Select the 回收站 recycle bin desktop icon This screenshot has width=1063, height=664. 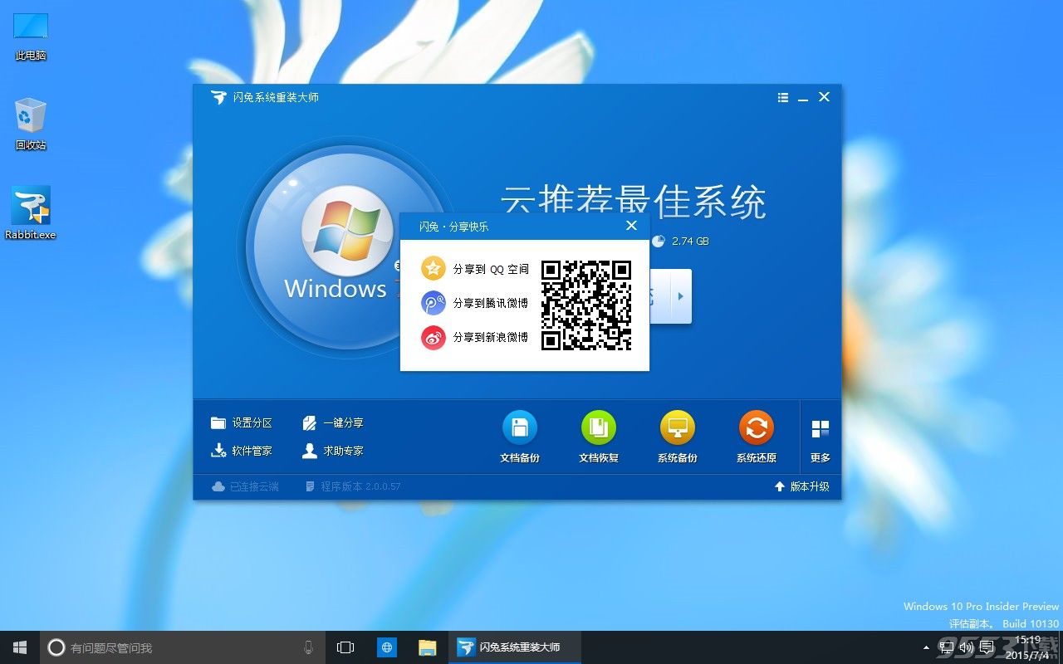[x=31, y=124]
